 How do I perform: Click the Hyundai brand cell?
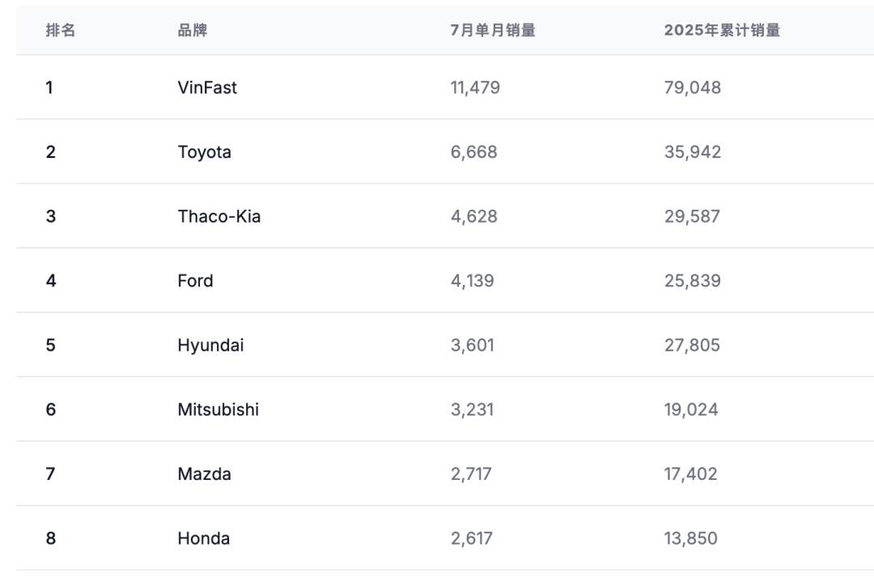coord(210,345)
